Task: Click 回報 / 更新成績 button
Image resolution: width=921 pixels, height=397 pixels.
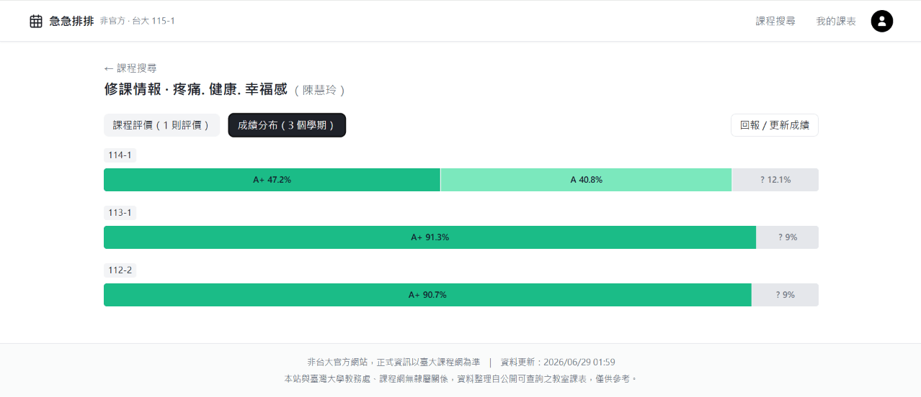Action: (775, 125)
